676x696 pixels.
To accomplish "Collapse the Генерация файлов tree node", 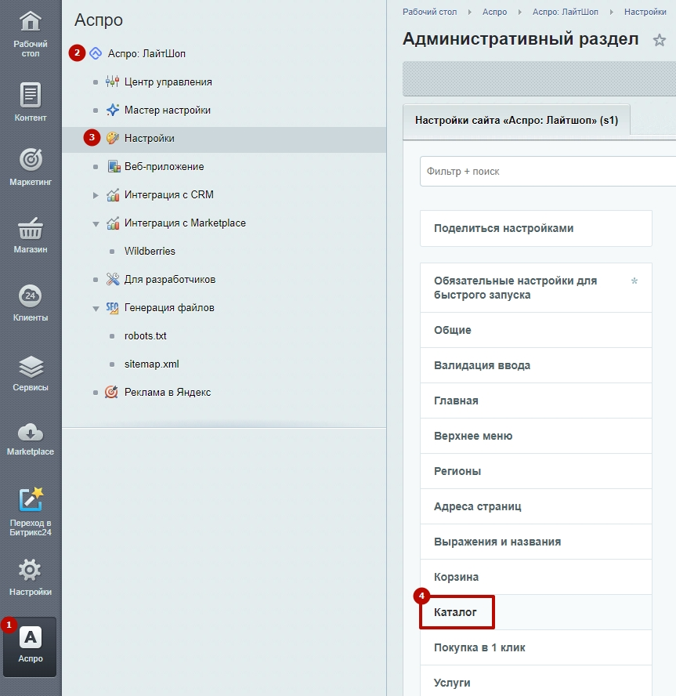I will 96,308.
